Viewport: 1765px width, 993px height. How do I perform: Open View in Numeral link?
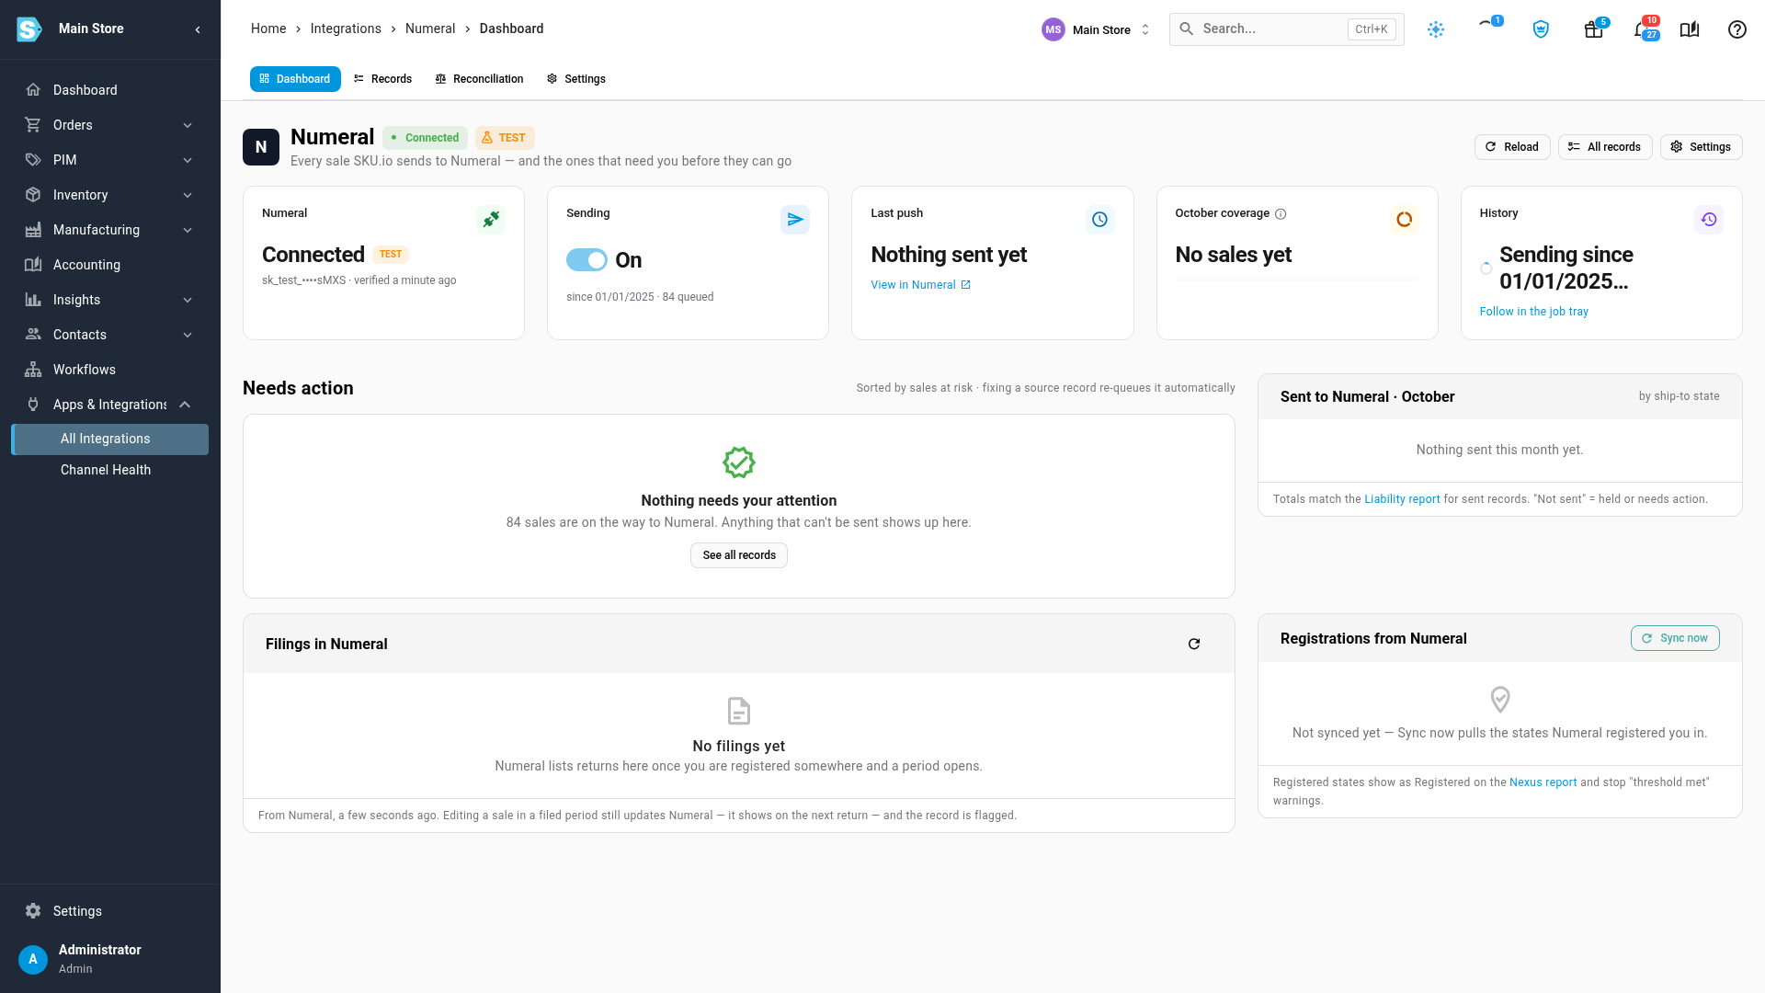tap(921, 285)
